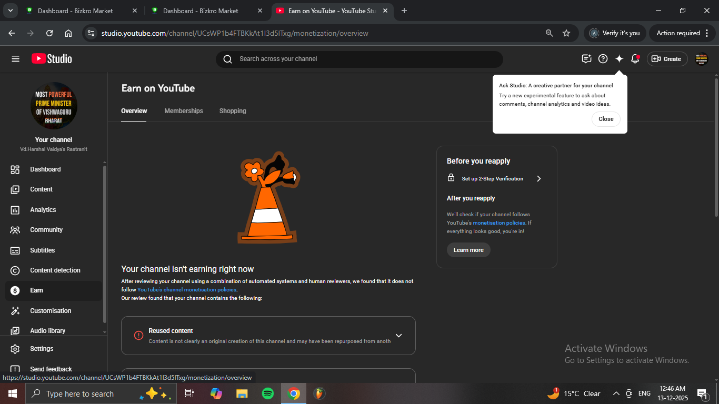Open Analytics from the sidebar
719x404 pixels.
(x=43, y=210)
